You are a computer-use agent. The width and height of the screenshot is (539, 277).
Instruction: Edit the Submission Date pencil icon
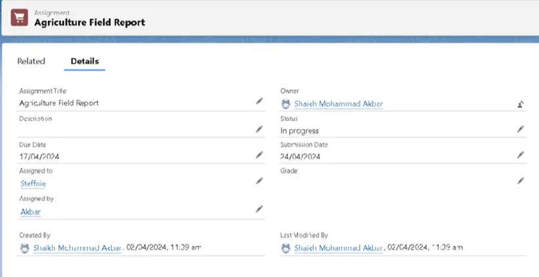tap(520, 155)
